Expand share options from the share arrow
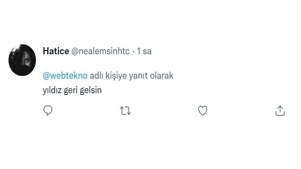Image resolution: width=301 pixels, height=169 pixels. pyautogui.click(x=280, y=110)
